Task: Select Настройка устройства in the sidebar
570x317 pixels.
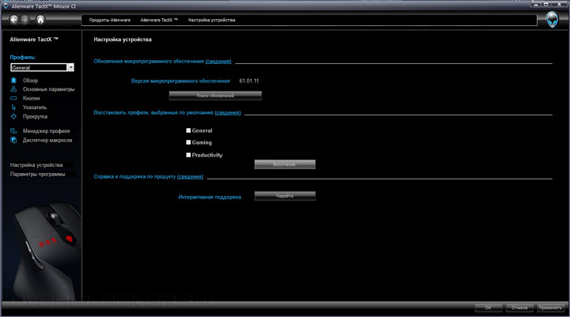Action: tap(36, 165)
